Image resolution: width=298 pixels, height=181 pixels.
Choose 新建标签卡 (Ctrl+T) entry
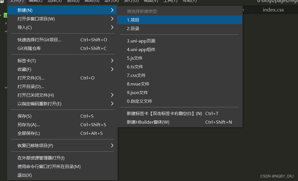point(180,113)
